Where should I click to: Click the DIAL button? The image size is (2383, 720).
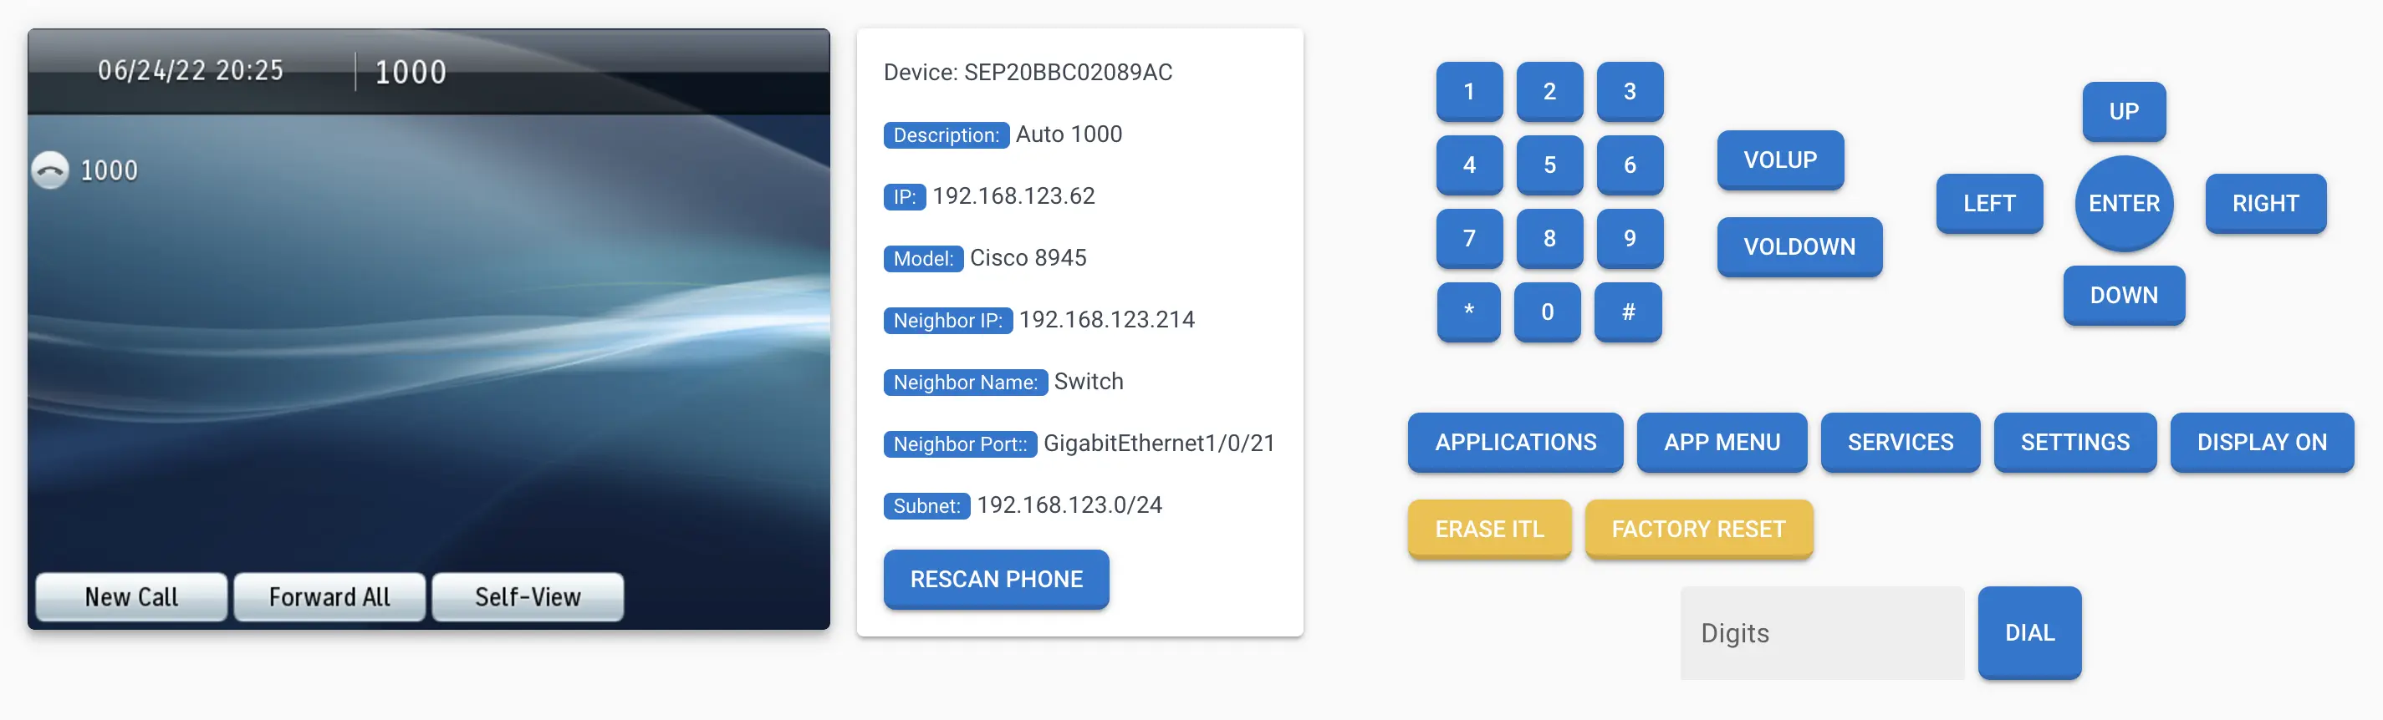[2028, 633]
